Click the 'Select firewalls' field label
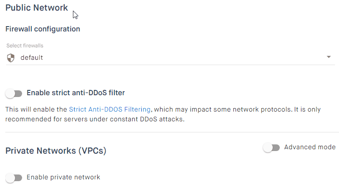 (x=25, y=46)
